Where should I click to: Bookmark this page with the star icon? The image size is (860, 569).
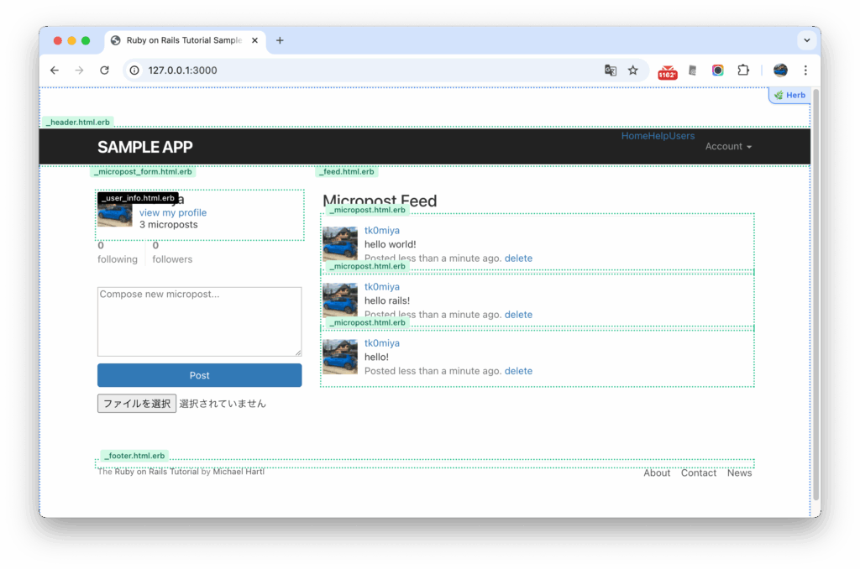[633, 70]
